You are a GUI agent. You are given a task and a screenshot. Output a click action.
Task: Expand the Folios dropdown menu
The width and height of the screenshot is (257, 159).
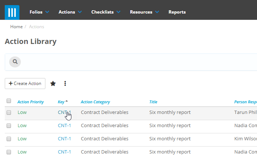(39, 12)
